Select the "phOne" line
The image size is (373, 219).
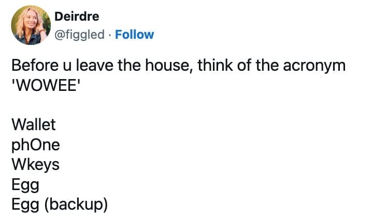point(35,145)
